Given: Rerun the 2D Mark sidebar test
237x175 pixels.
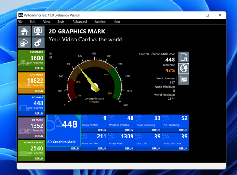Looking at the screenshot, I should 39,113.
